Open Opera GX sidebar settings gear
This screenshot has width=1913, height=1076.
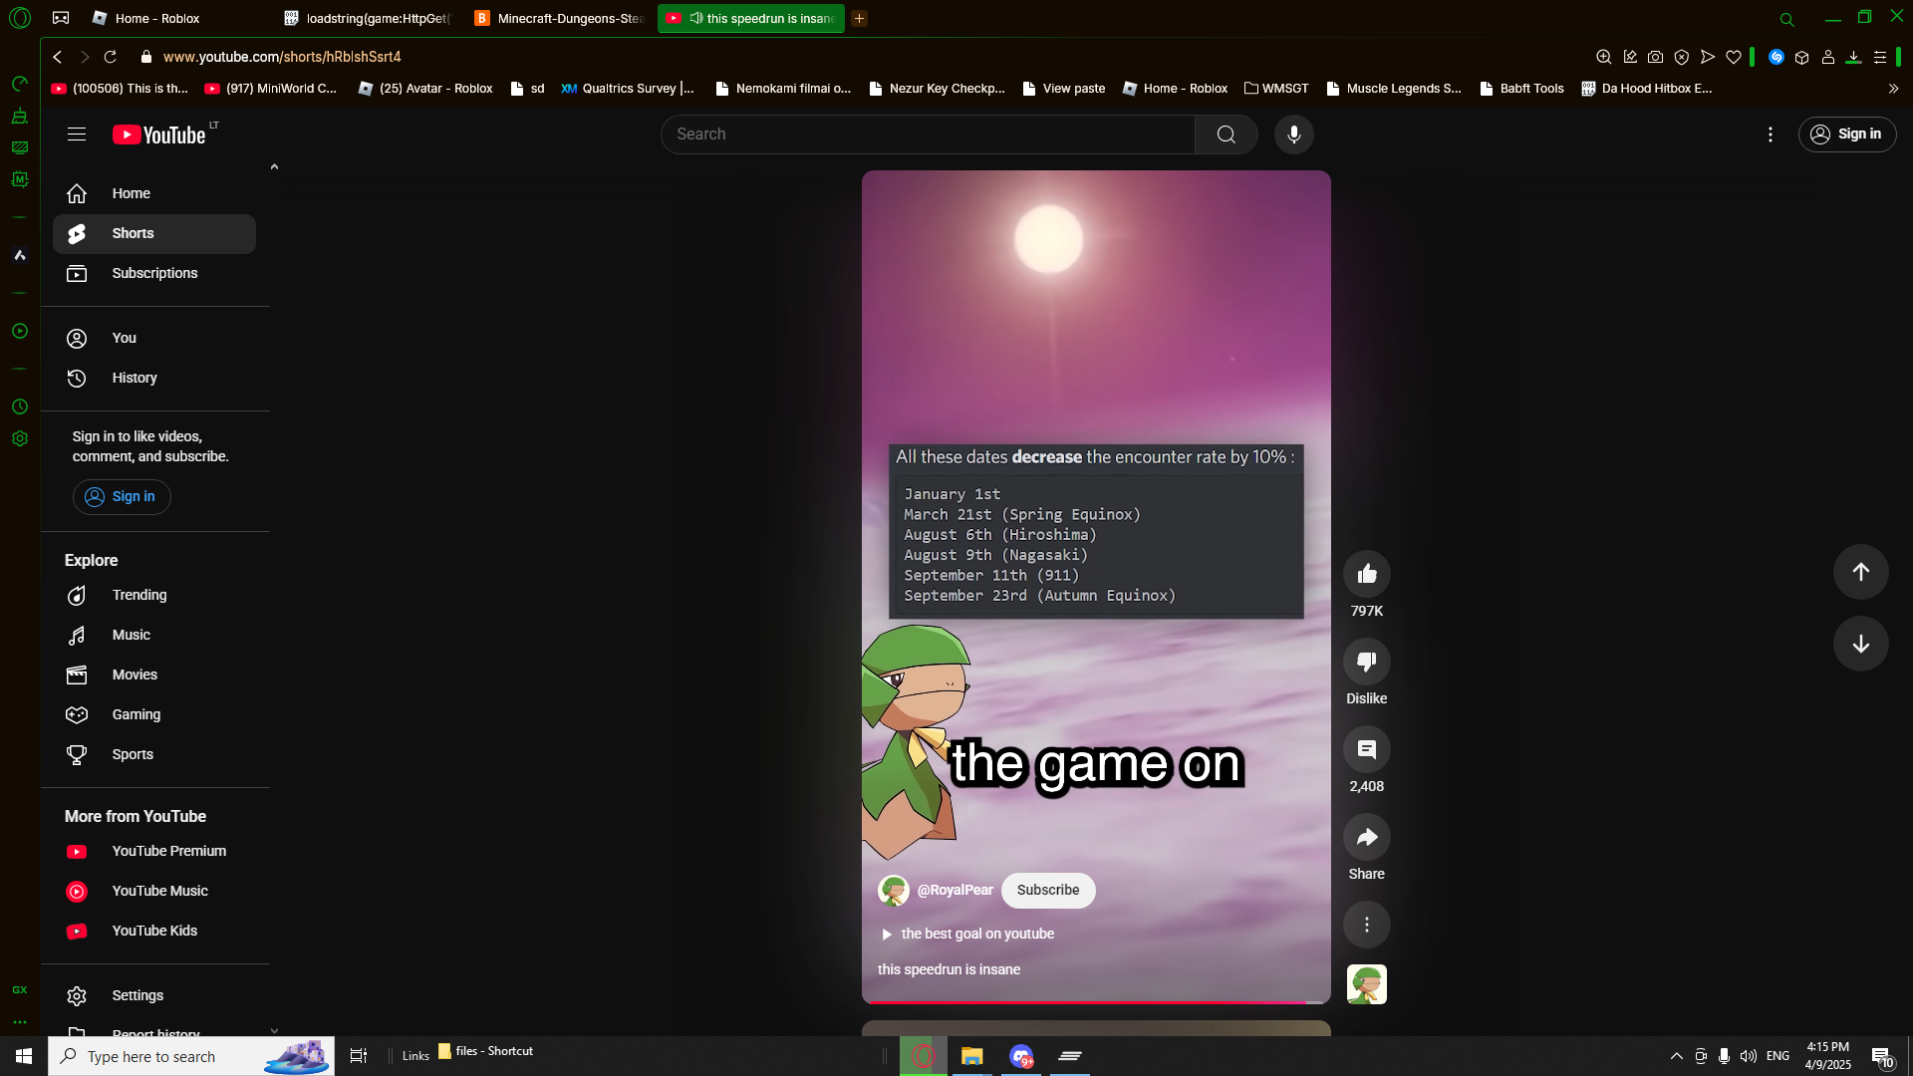20,438
